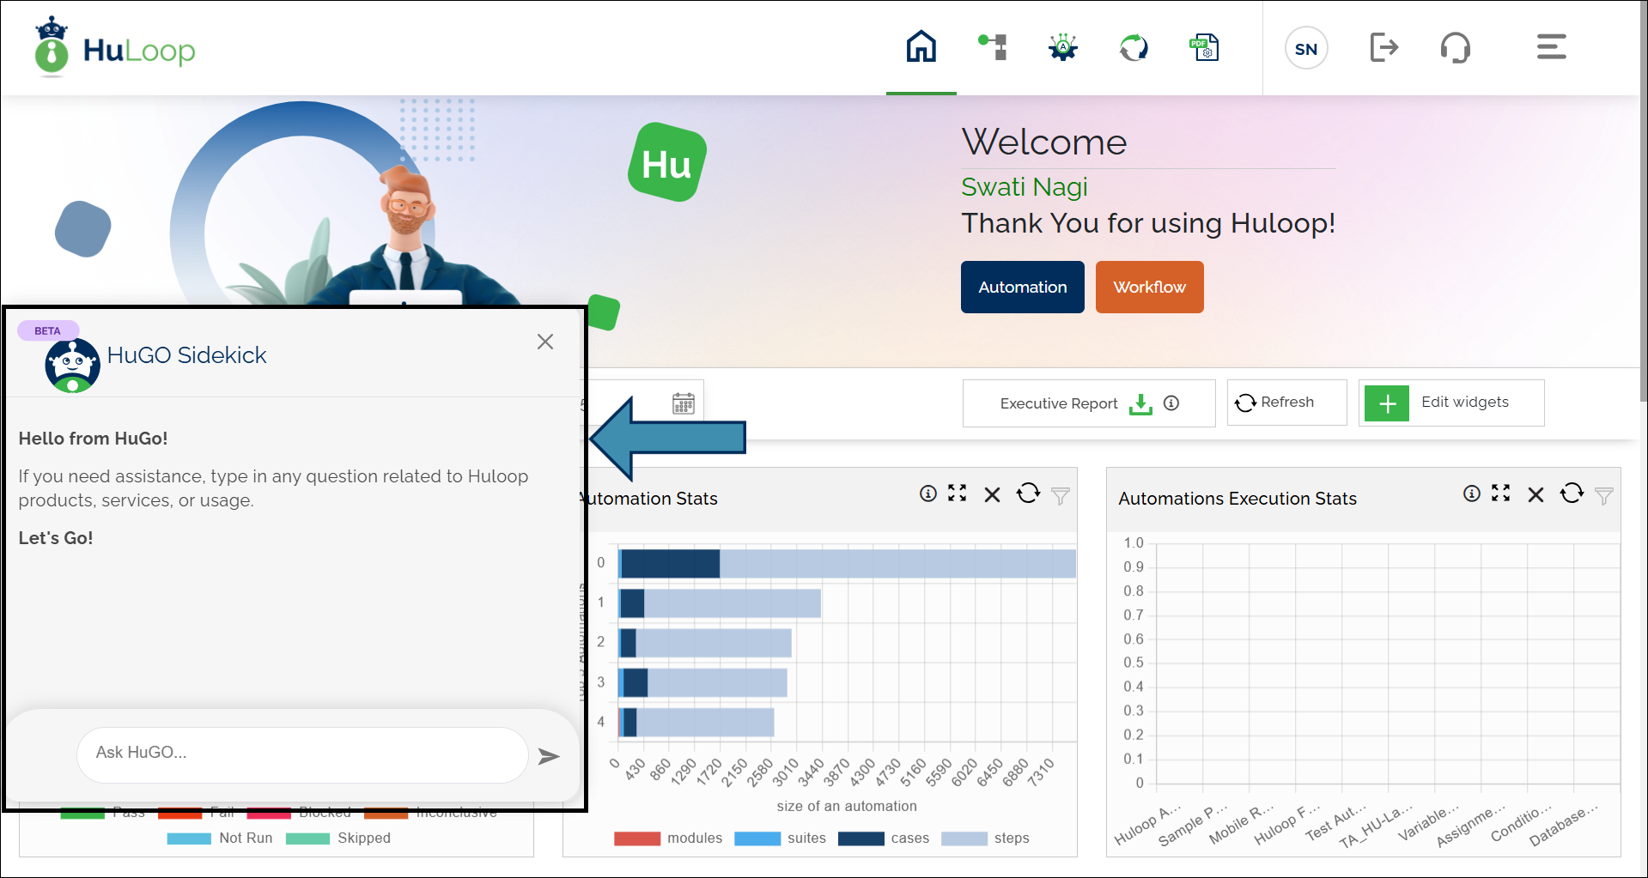Open the workflow diagram icon in header

click(993, 46)
